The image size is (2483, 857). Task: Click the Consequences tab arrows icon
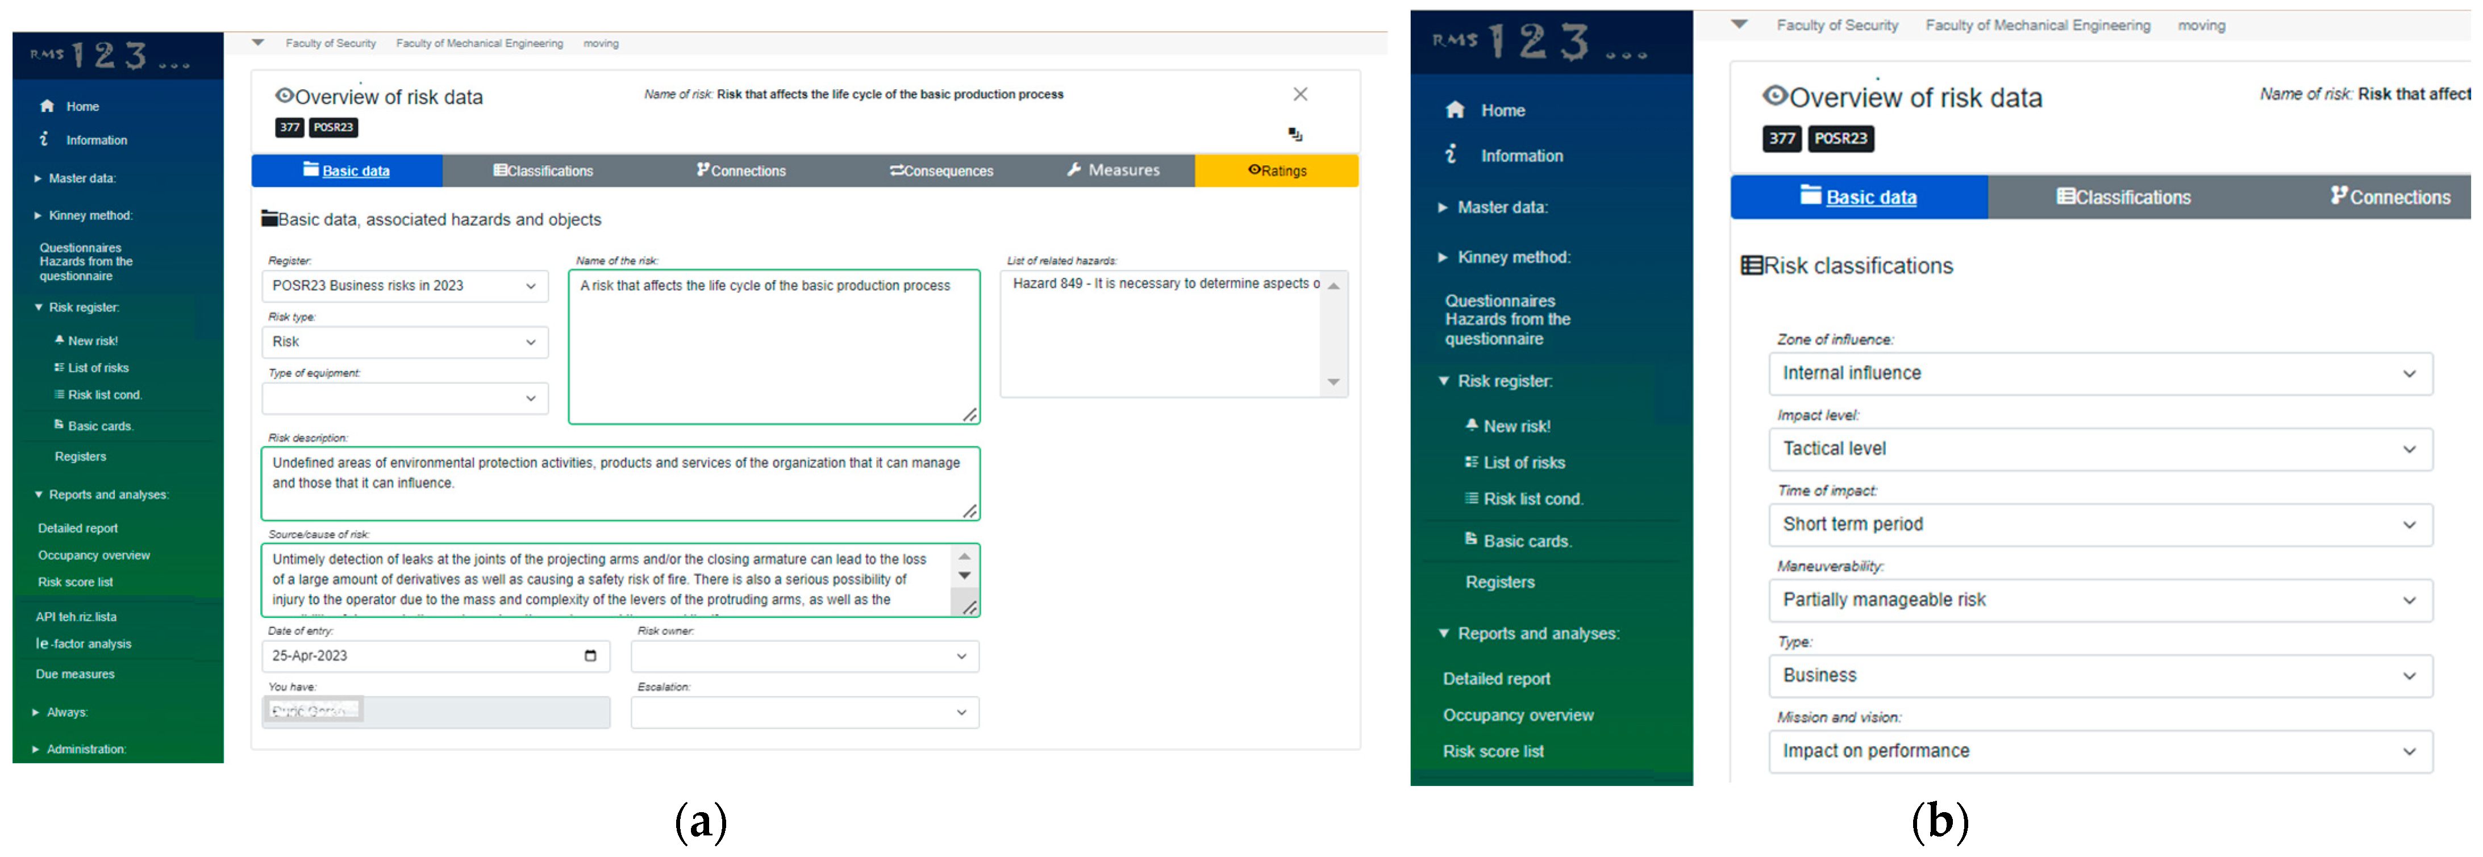tap(897, 170)
